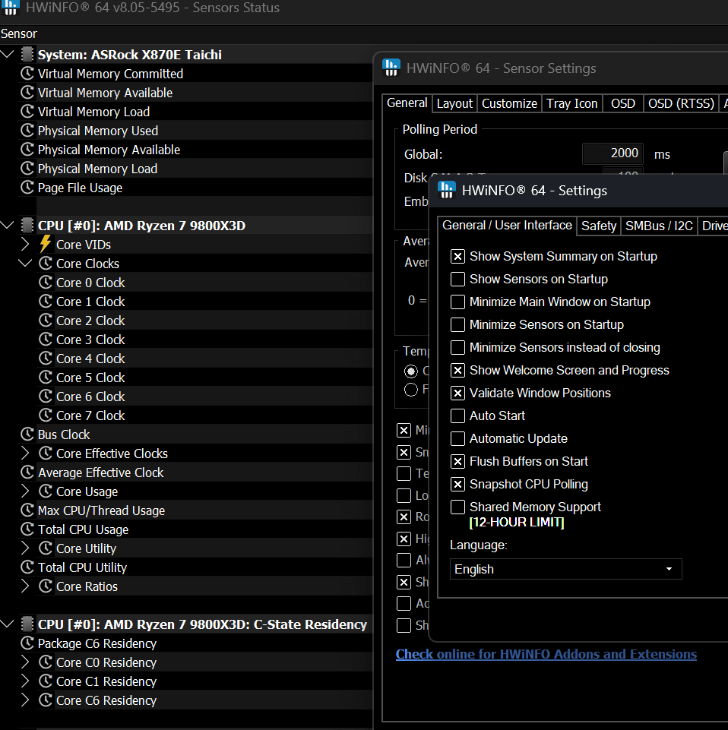The width and height of the screenshot is (728, 730).
Task: Open the Tray Icon tab
Action: click(x=572, y=103)
